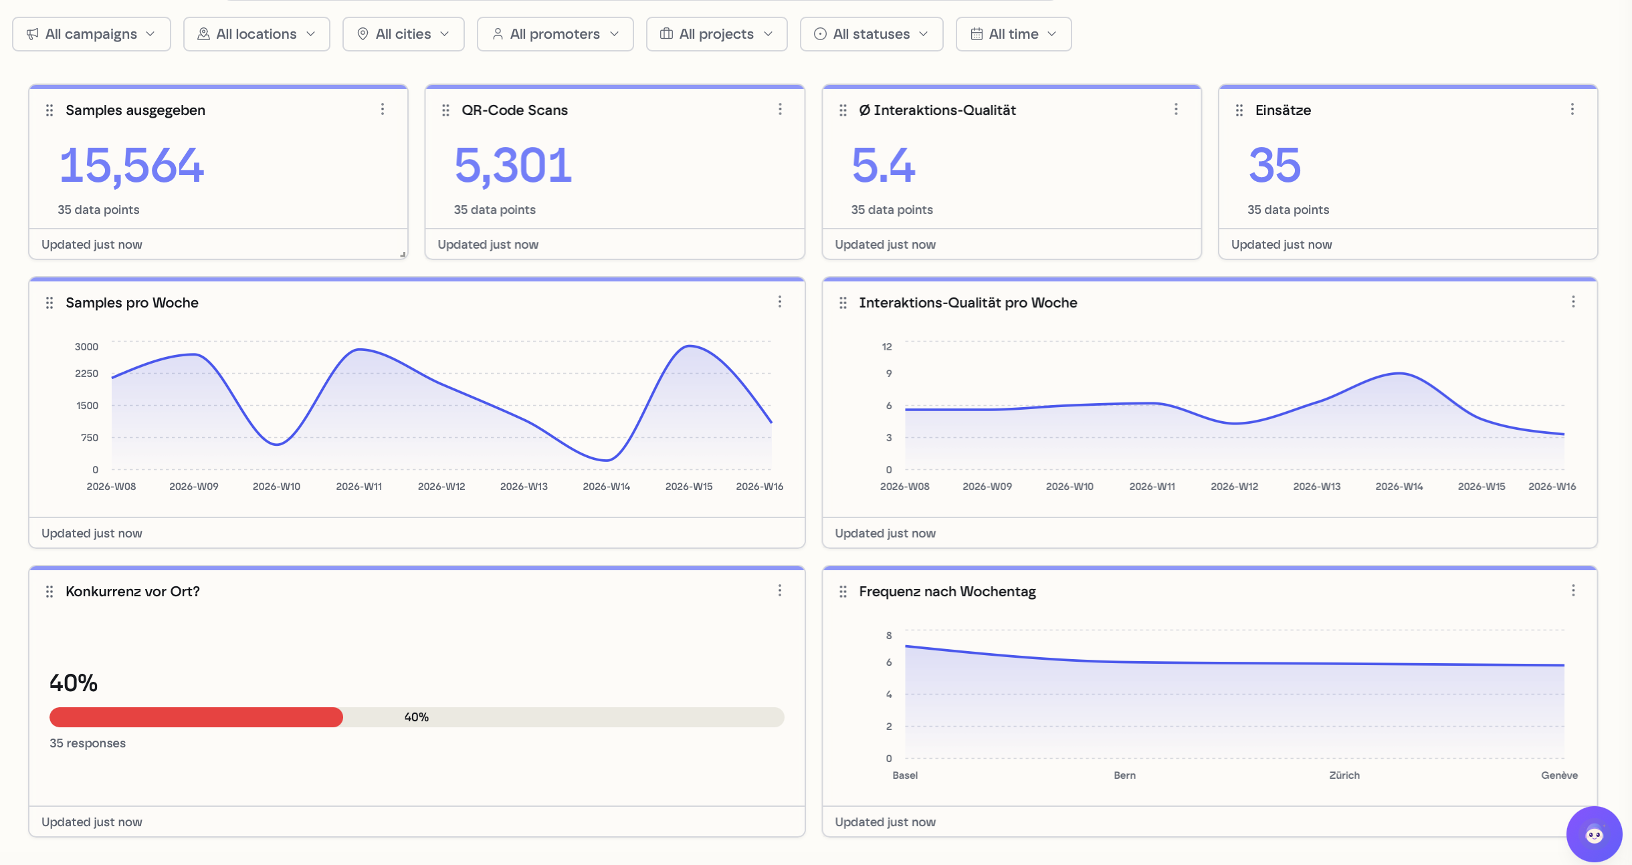Screen dimensions: 1632x865
Task: Grab drag handle of QR-Code Scans card
Action: (446, 110)
